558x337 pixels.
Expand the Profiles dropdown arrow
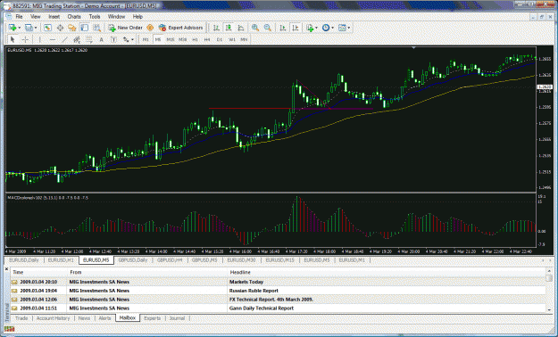(36, 28)
